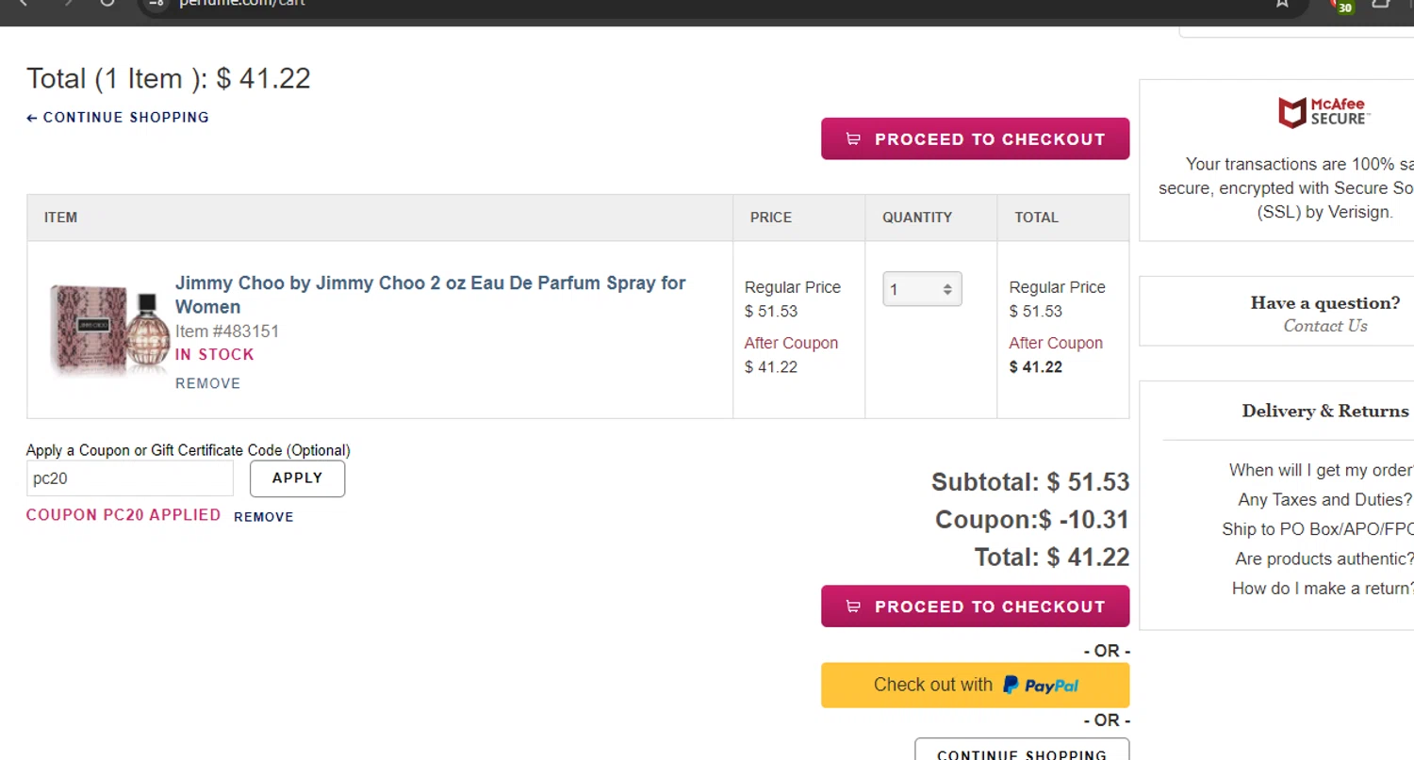Image resolution: width=1414 pixels, height=760 pixels.
Task: Click the McAfee Secure badge
Action: coord(1324,112)
